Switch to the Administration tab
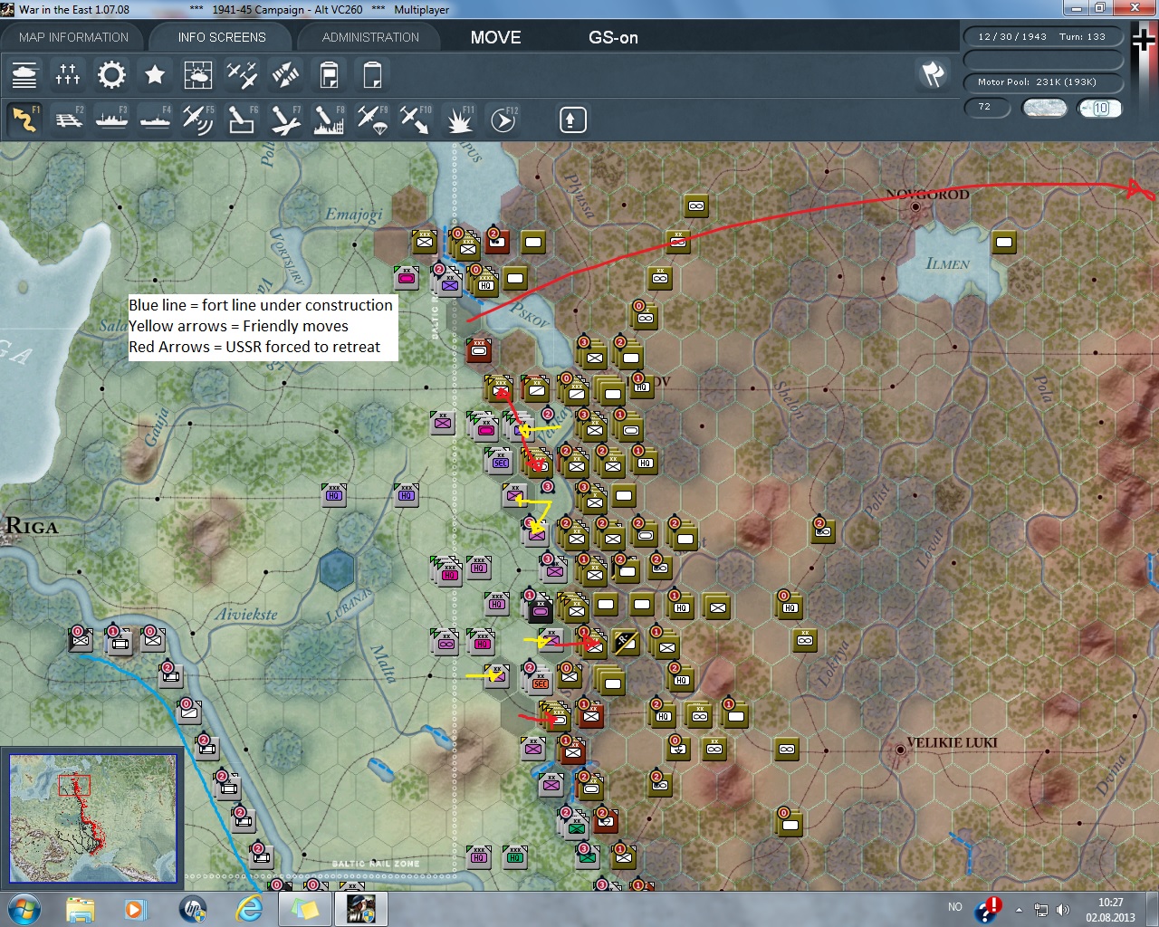This screenshot has height=927, width=1159. 370,37
